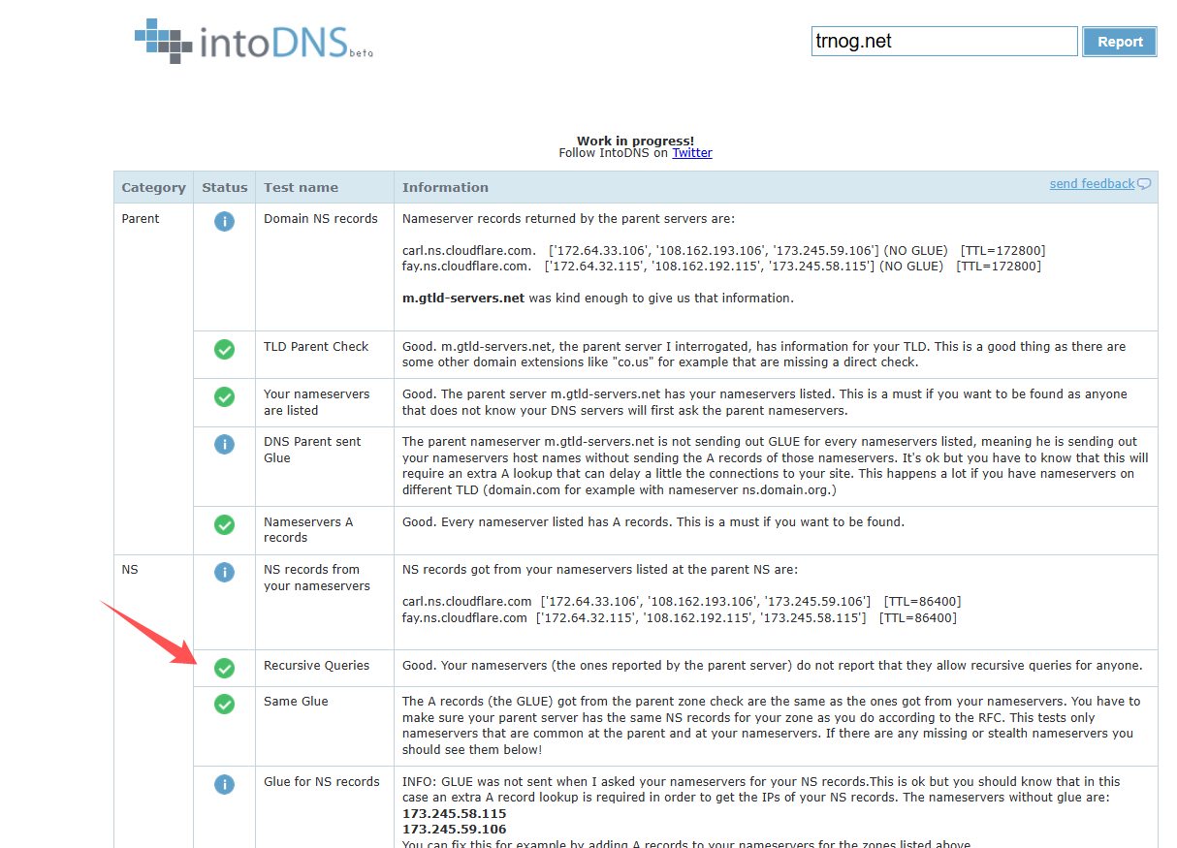Focus the domain input containing trnog.net

click(943, 42)
